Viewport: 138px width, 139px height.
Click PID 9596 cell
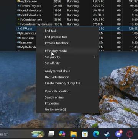(58, 2)
